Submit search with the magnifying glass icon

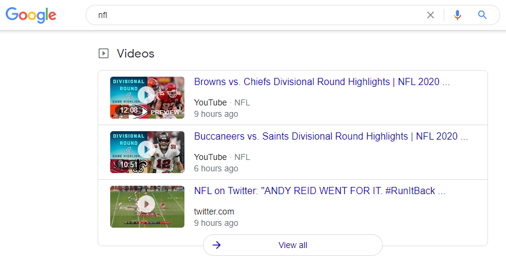(x=482, y=15)
